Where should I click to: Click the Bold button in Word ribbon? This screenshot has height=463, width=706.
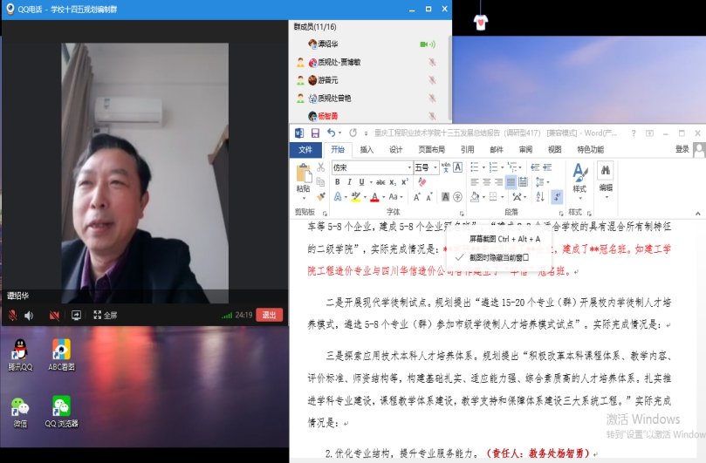click(x=337, y=182)
